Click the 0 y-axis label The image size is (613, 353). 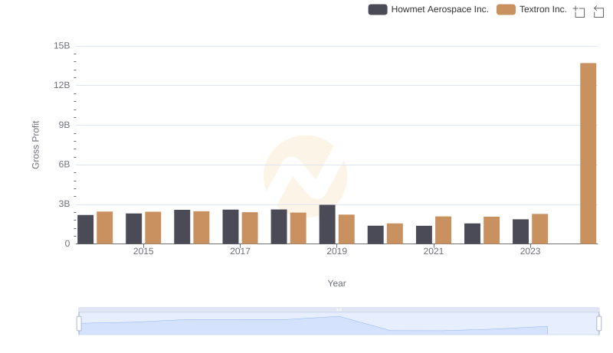coord(67,244)
